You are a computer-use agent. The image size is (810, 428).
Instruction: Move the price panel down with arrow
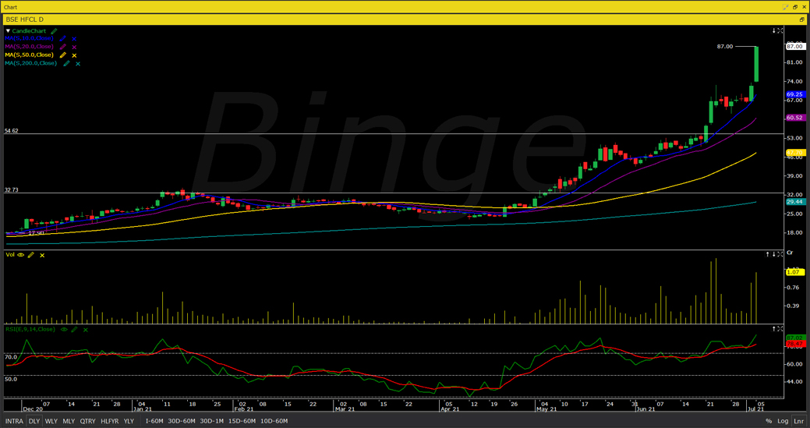tap(774, 31)
